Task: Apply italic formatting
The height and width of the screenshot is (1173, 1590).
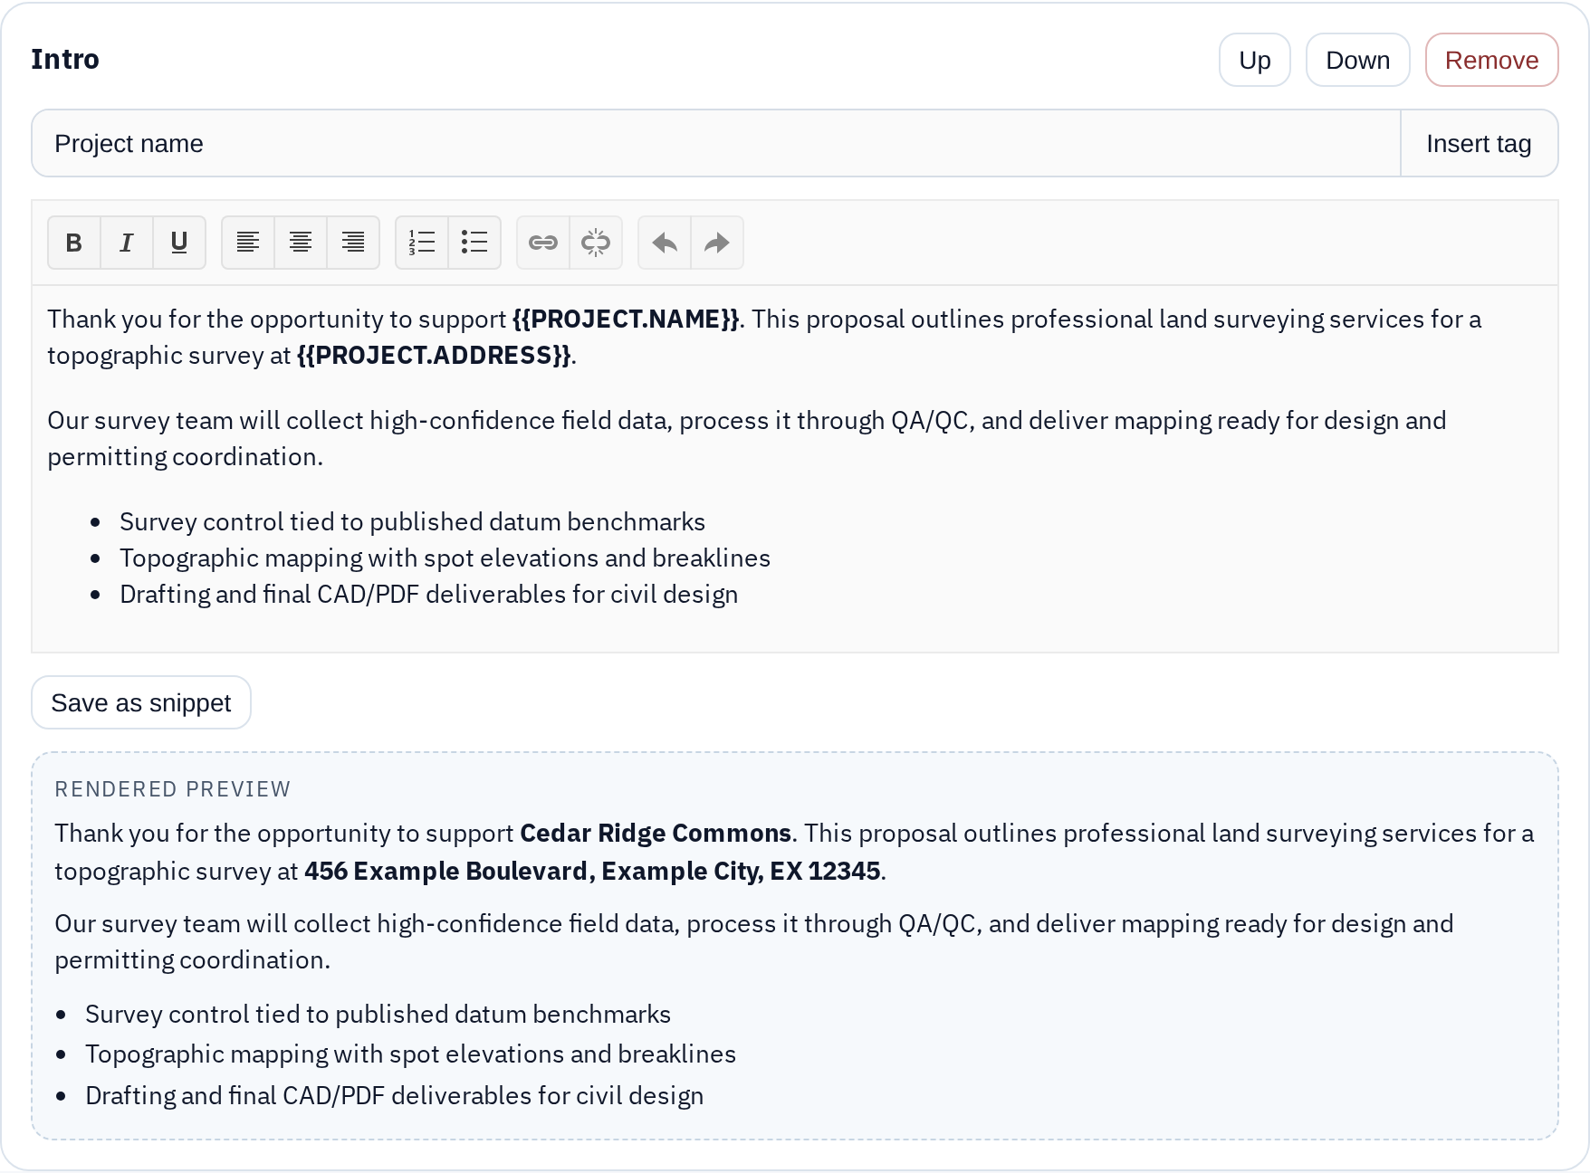Action: pyautogui.click(x=127, y=243)
